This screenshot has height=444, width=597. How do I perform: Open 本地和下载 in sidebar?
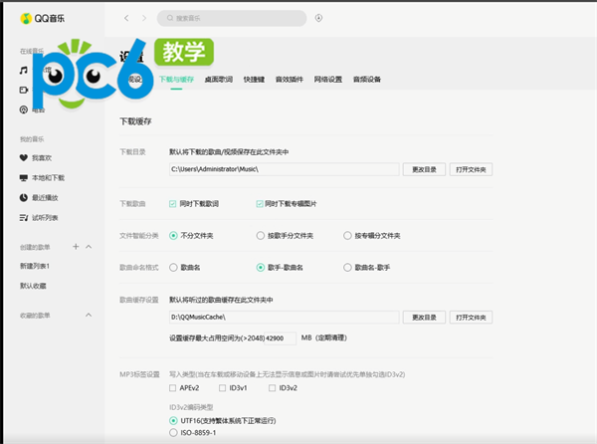tap(49, 178)
